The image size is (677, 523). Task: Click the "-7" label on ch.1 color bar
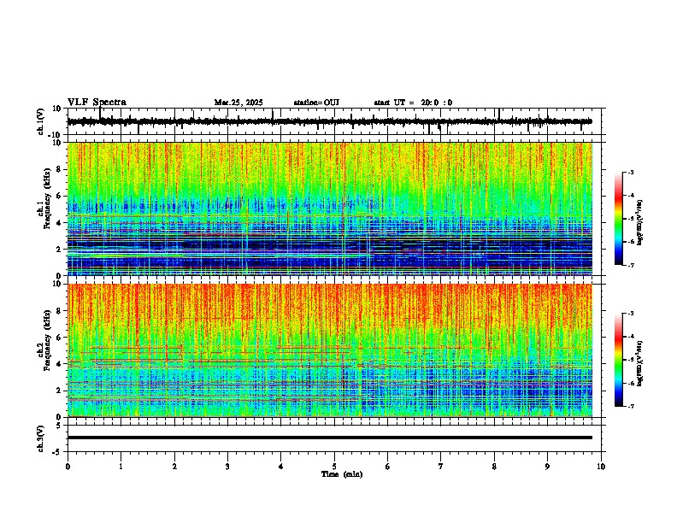point(631,265)
